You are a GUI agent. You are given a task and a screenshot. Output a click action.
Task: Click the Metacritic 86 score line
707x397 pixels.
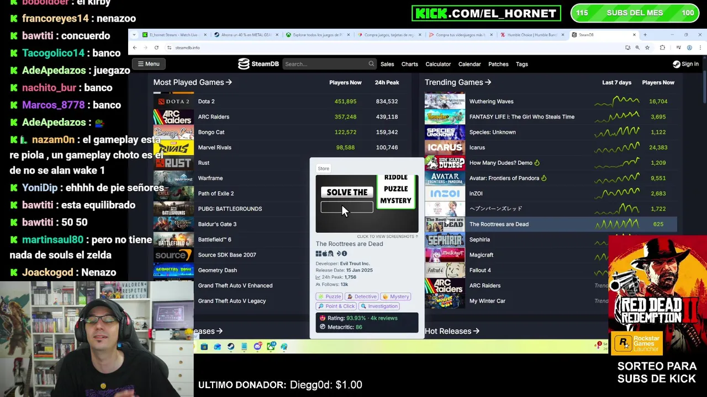tap(341, 327)
